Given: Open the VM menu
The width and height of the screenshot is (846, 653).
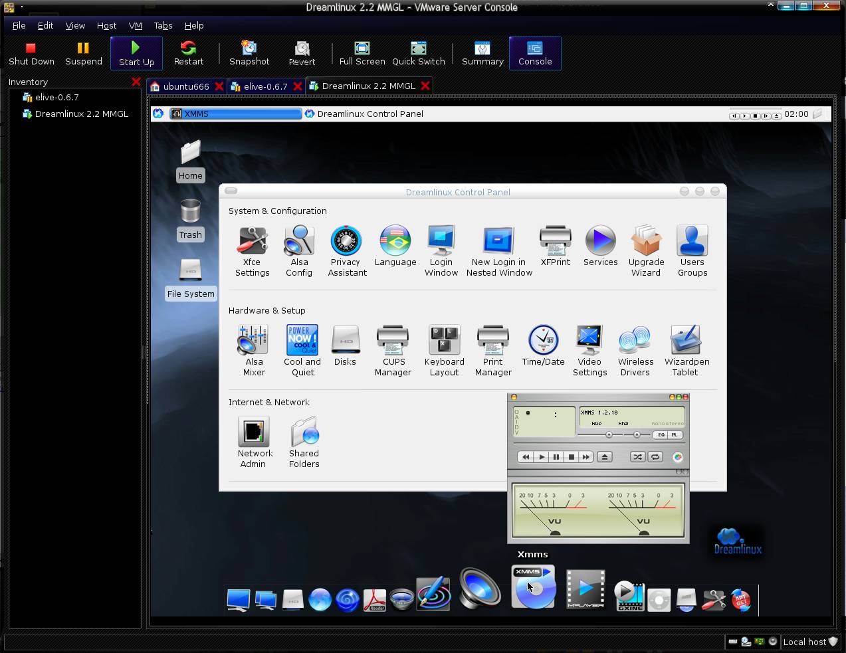Looking at the screenshot, I should (136, 25).
